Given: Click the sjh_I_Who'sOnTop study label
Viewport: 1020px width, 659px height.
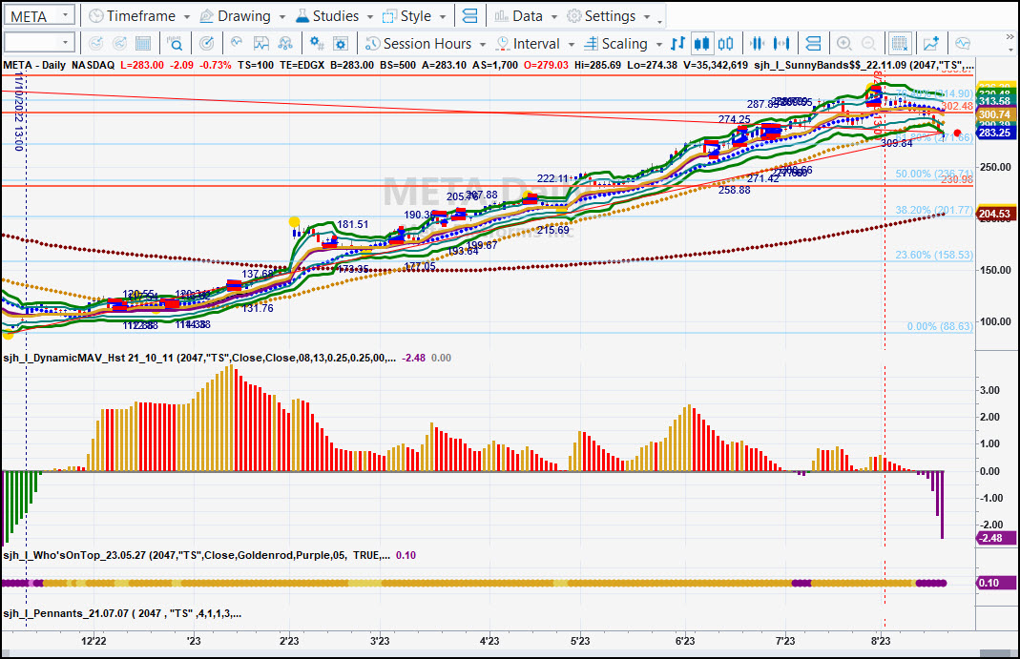Looking at the screenshot, I should click(x=197, y=555).
